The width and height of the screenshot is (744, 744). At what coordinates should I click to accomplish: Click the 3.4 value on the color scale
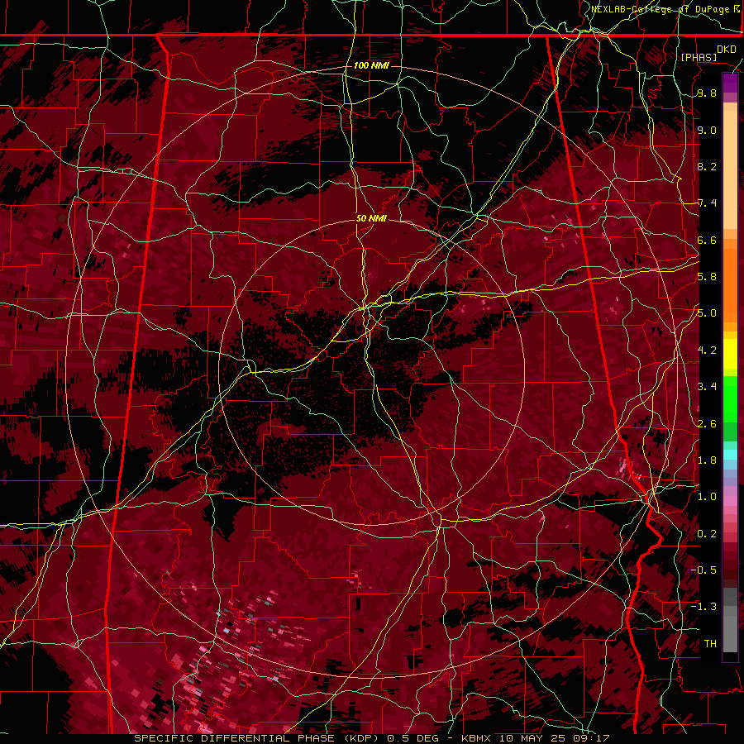coord(707,387)
